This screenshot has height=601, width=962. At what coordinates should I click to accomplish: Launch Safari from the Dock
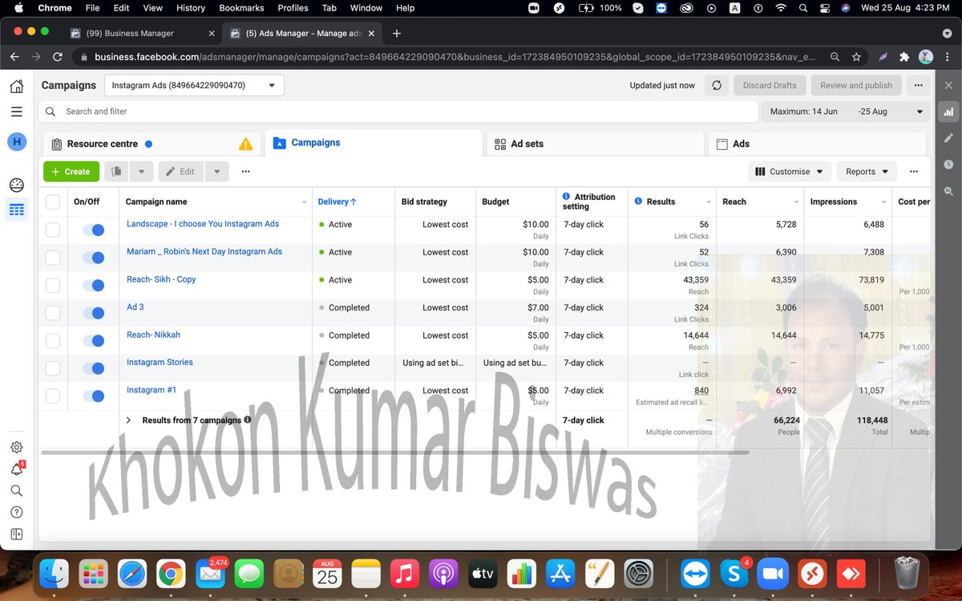tap(132, 574)
